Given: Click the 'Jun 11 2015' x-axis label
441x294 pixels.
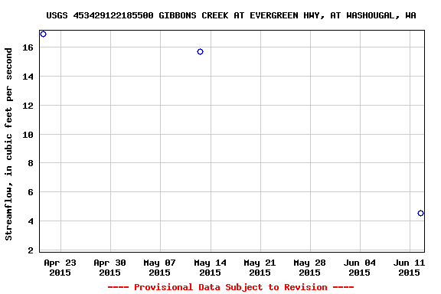Looking at the screenshot, I should pyautogui.click(x=409, y=267).
